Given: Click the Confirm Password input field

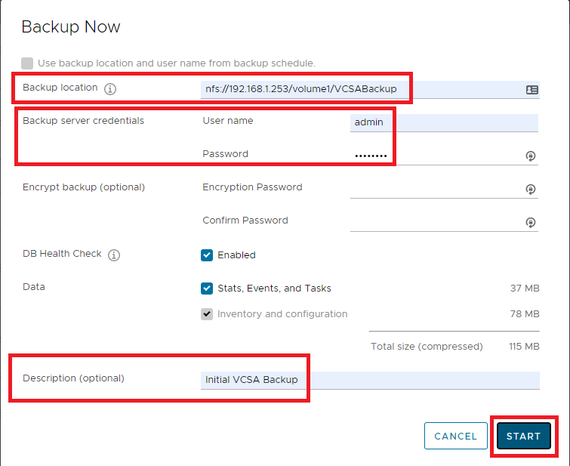Looking at the screenshot, I should pyautogui.click(x=434, y=222).
